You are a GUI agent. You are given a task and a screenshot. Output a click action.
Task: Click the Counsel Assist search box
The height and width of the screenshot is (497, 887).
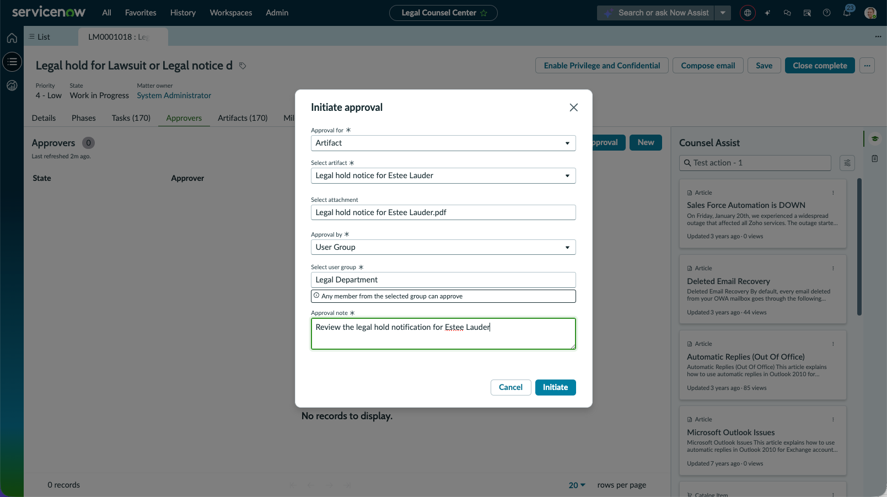755,163
